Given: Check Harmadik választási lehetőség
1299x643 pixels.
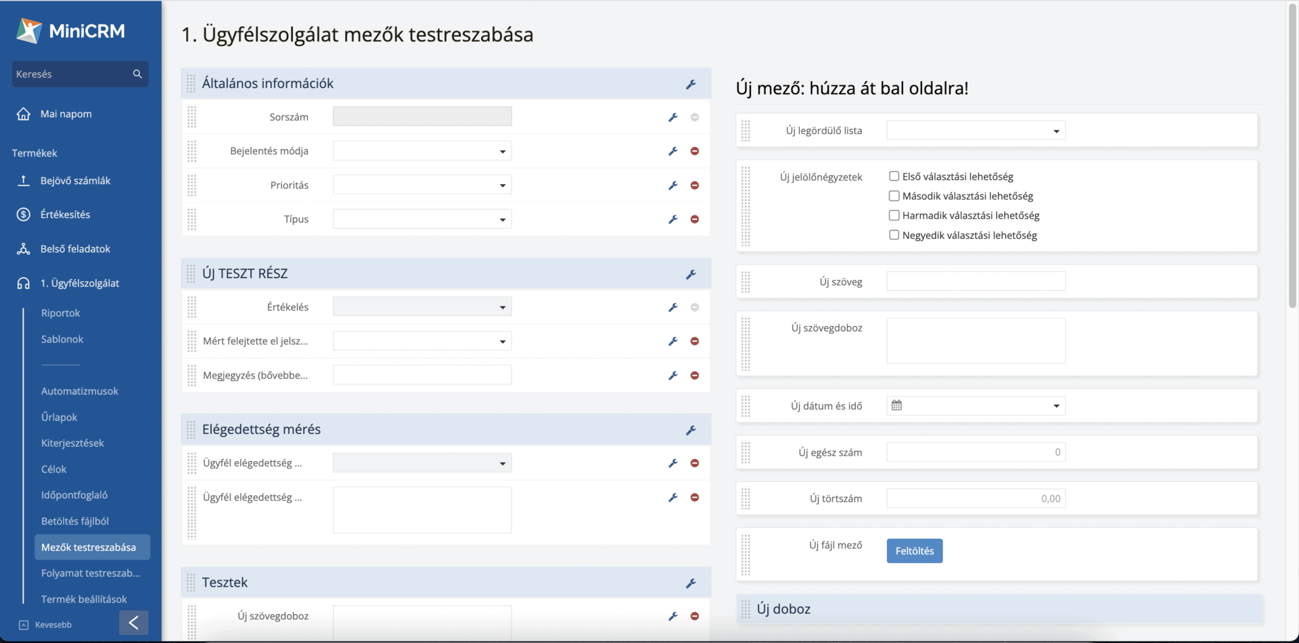Looking at the screenshot, I should [894, 215].
